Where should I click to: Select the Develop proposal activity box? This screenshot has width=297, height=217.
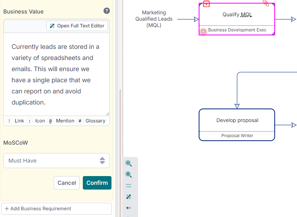(237, 120)
